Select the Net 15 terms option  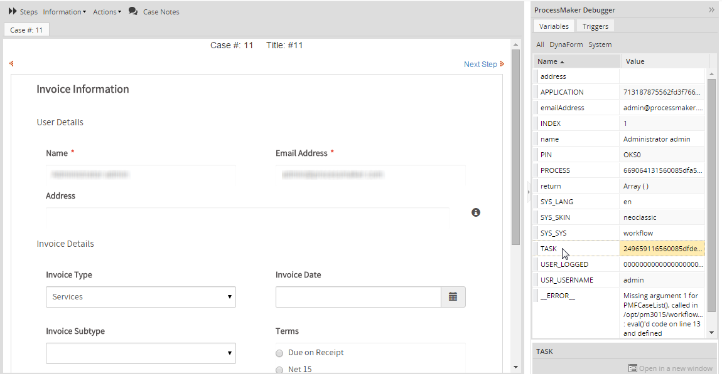(x=279, y=370)
